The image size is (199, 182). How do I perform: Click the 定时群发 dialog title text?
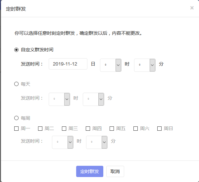[16, 9]
